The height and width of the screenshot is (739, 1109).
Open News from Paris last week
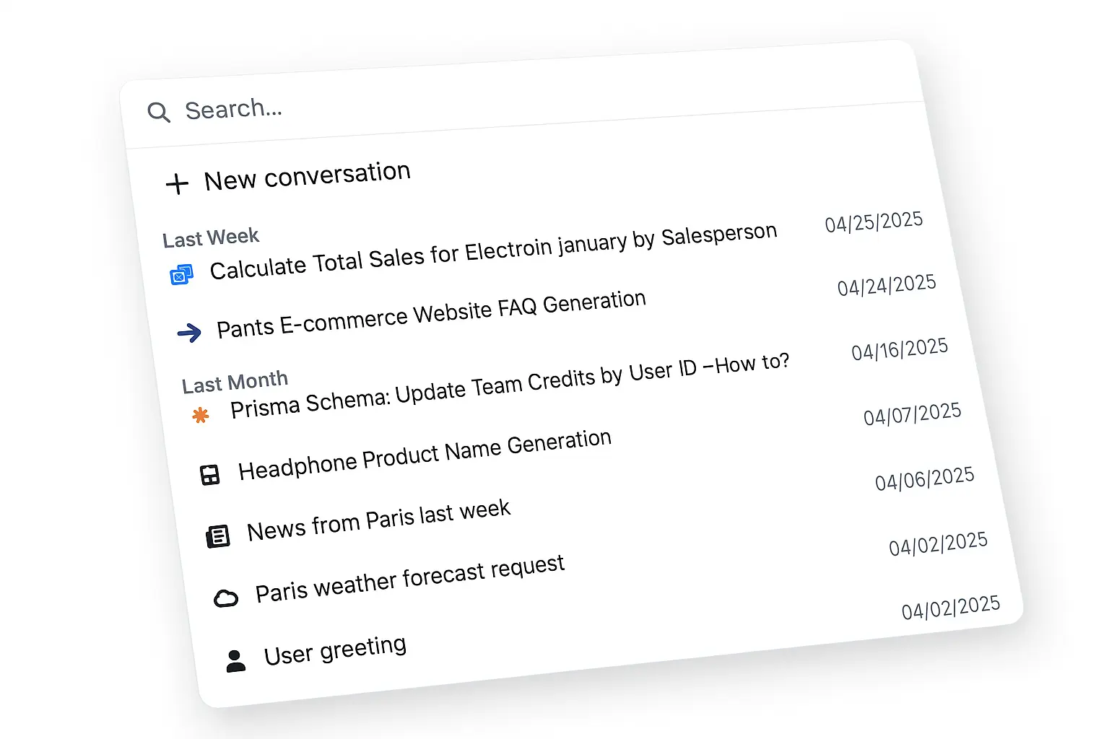[378, 520]
